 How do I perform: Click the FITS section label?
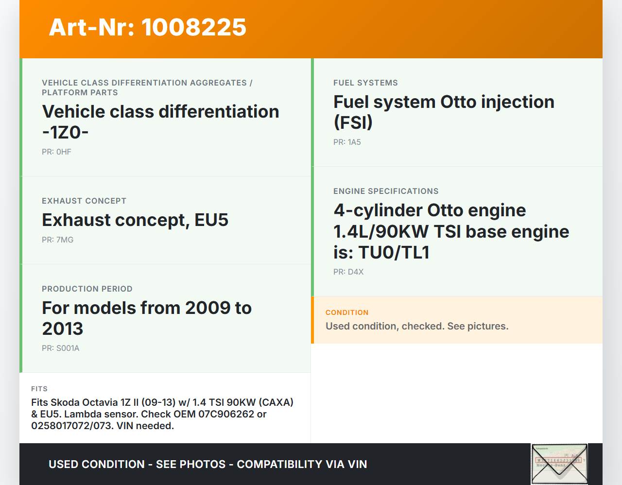click(39, 389)
